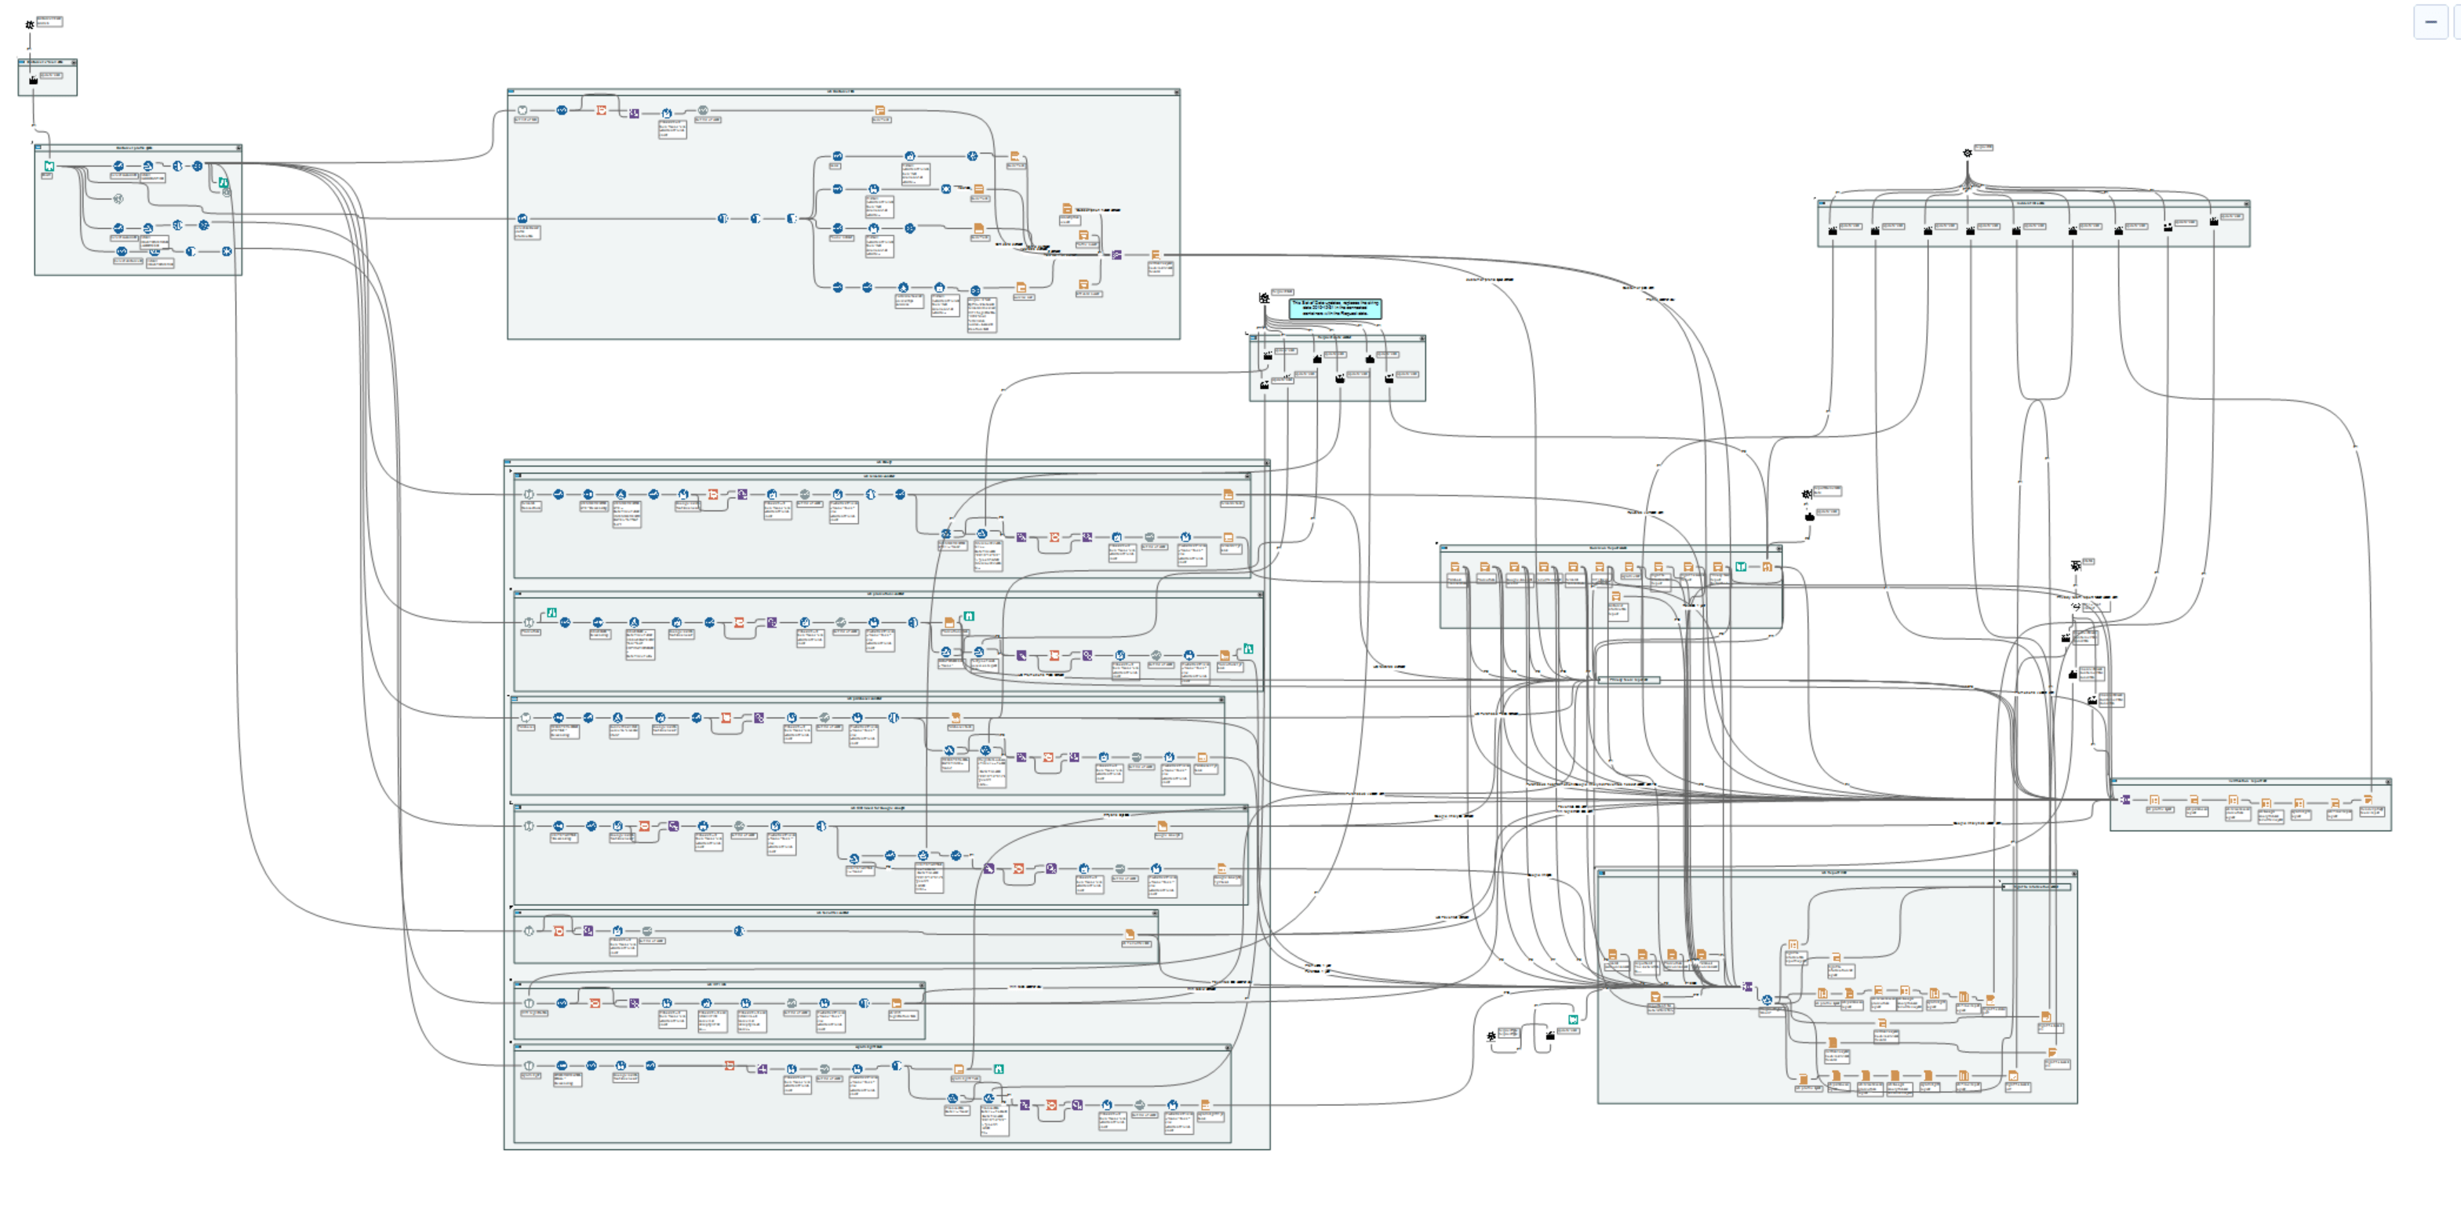
Task: Click the zoom out minus button
Action: (x=2430, y=21)
